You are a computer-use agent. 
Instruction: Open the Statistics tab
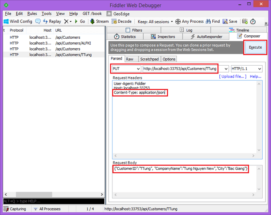(125, 37)
